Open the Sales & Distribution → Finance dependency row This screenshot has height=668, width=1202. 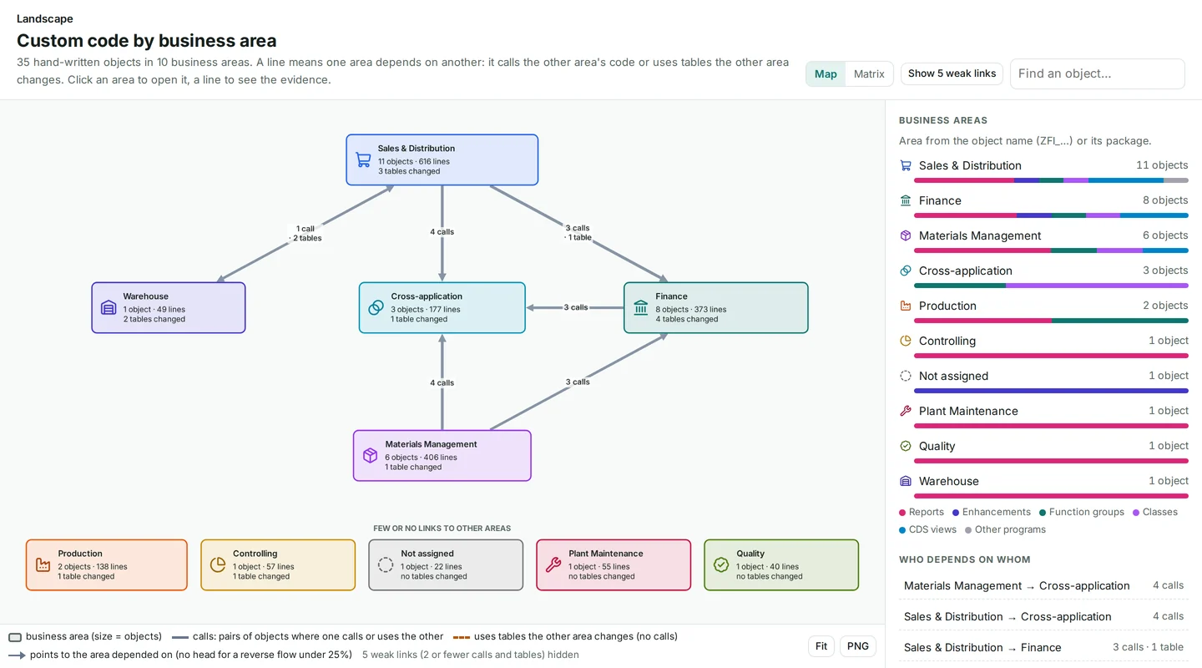pos(1043,647)
